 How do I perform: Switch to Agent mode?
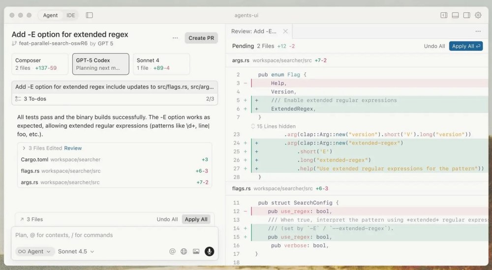pos(50,15)
